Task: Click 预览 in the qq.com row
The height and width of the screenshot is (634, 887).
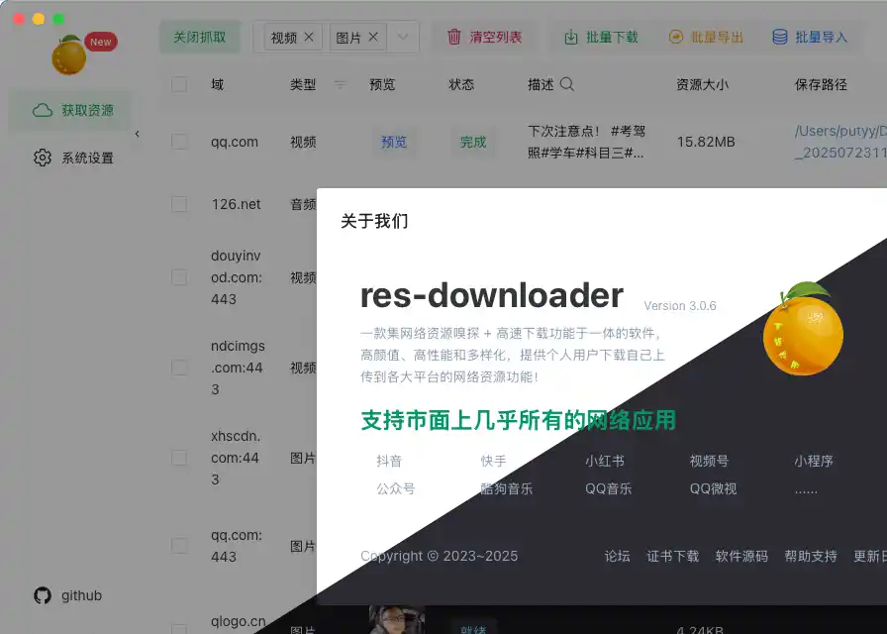Action: (394, 142)
